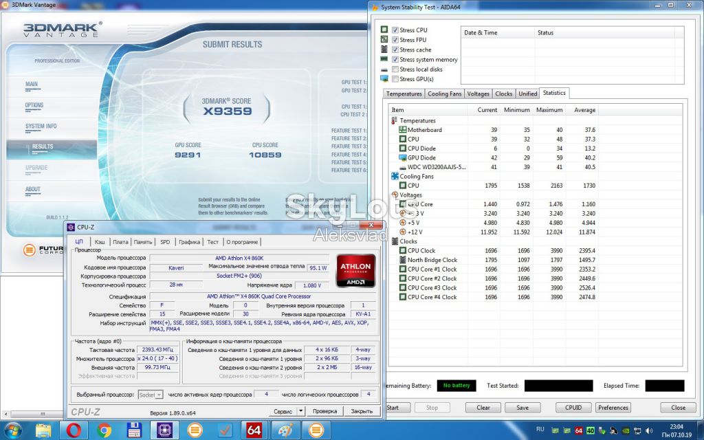Click the Проверка button in CPU-Z
Screen dimensions: 704x440
pos(324,411)
